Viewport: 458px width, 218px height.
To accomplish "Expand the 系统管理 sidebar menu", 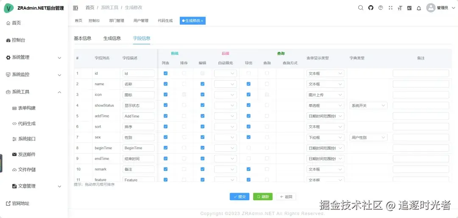I will pyautogui.click(x=34, y=58).
